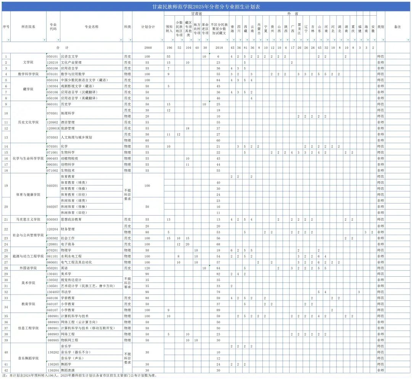Click filter arrow under 西藏 column
This screenshot has width=412, height=379.
[247, 40]
